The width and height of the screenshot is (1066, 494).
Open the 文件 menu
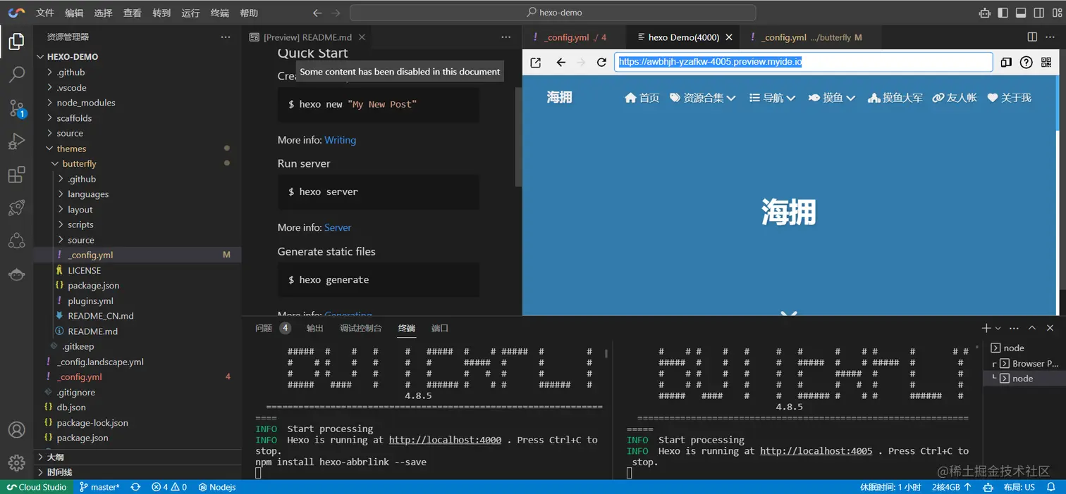45,13
